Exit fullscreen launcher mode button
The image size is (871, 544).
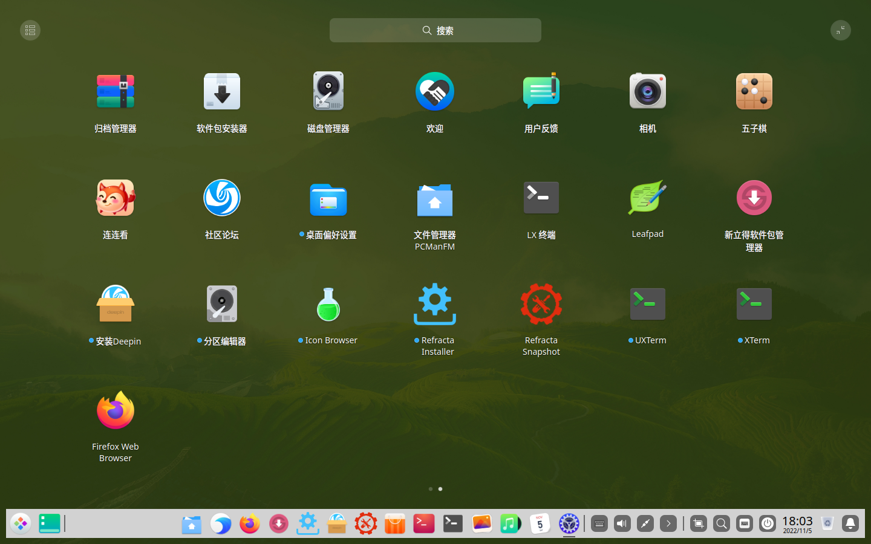click(x=841, y=30)
